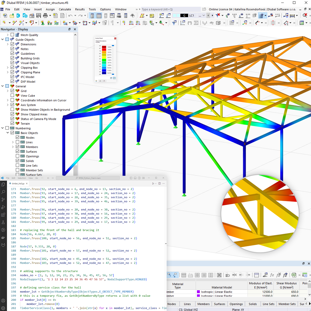Open VS Code Manage gear icon
Image resolution: width=311 pixels, height=311 pixels.
3,308
